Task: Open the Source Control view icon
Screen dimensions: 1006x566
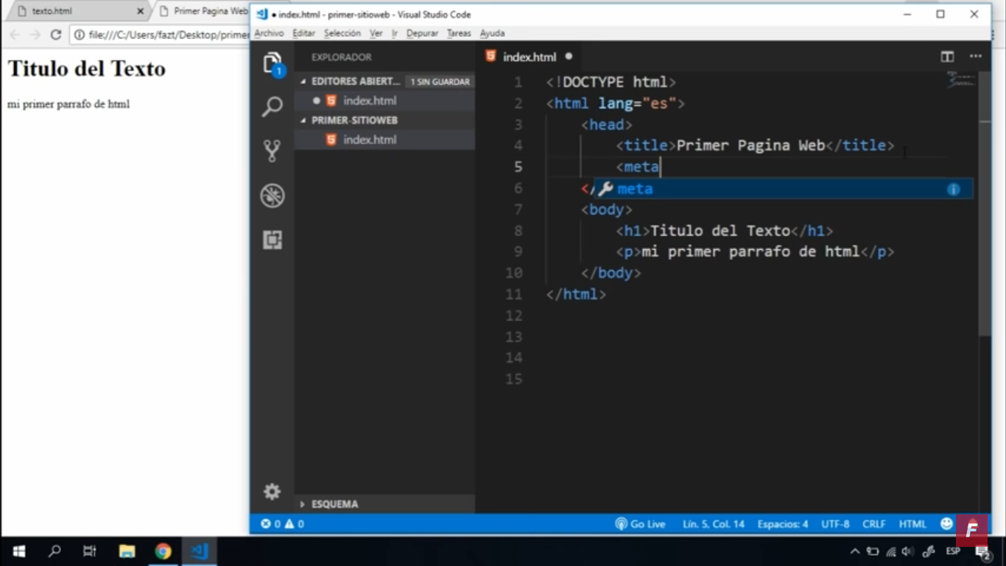Action: click(x=272, y=151)
